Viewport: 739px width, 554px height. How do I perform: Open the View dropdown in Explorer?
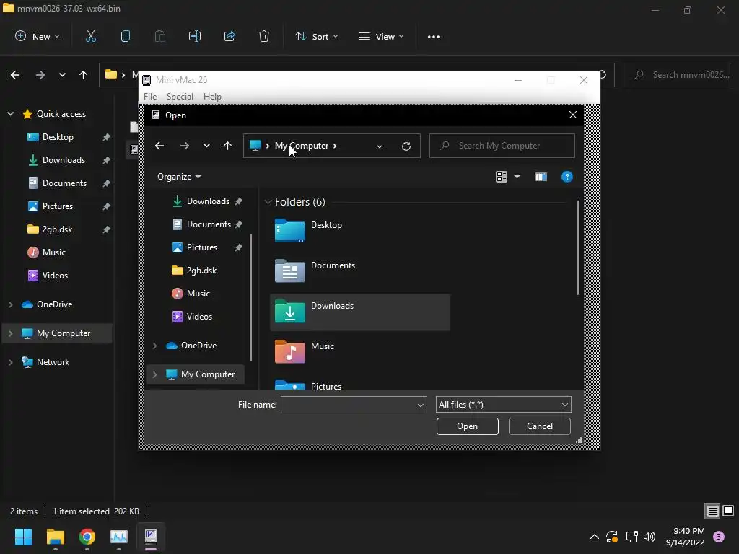click(381, 36)
